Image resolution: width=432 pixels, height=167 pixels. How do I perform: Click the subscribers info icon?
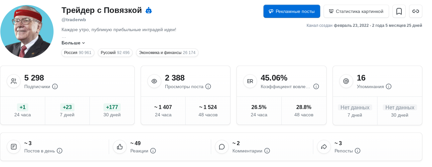[x=55, y=86]
